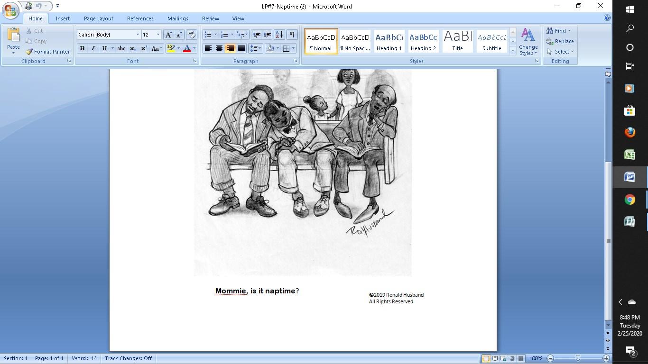
Task: Click the zoom slider handle
Action: coord(578,358)
